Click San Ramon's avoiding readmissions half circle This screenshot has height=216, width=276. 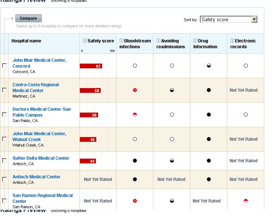[172, 201]
